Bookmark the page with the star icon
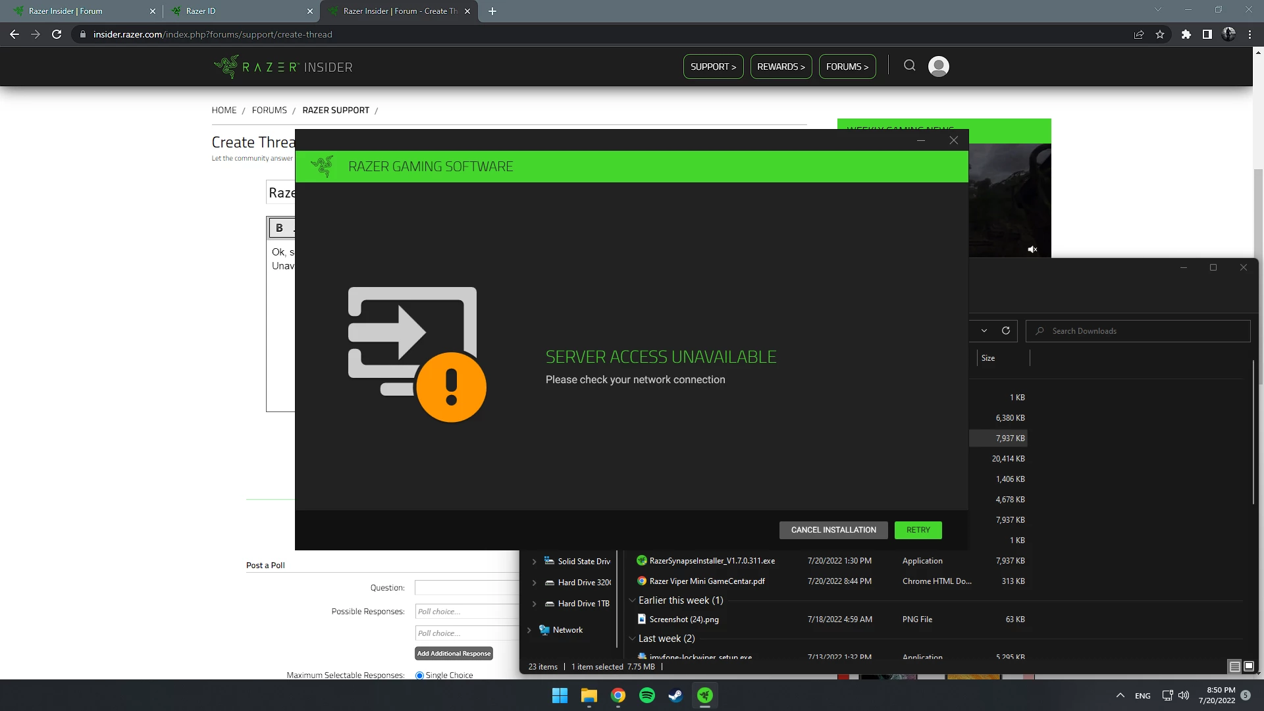 tap(1160, 34)
